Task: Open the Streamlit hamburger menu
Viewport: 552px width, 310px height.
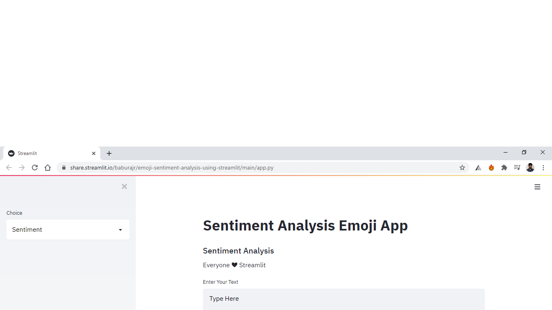Action: [x=537, y=187]
